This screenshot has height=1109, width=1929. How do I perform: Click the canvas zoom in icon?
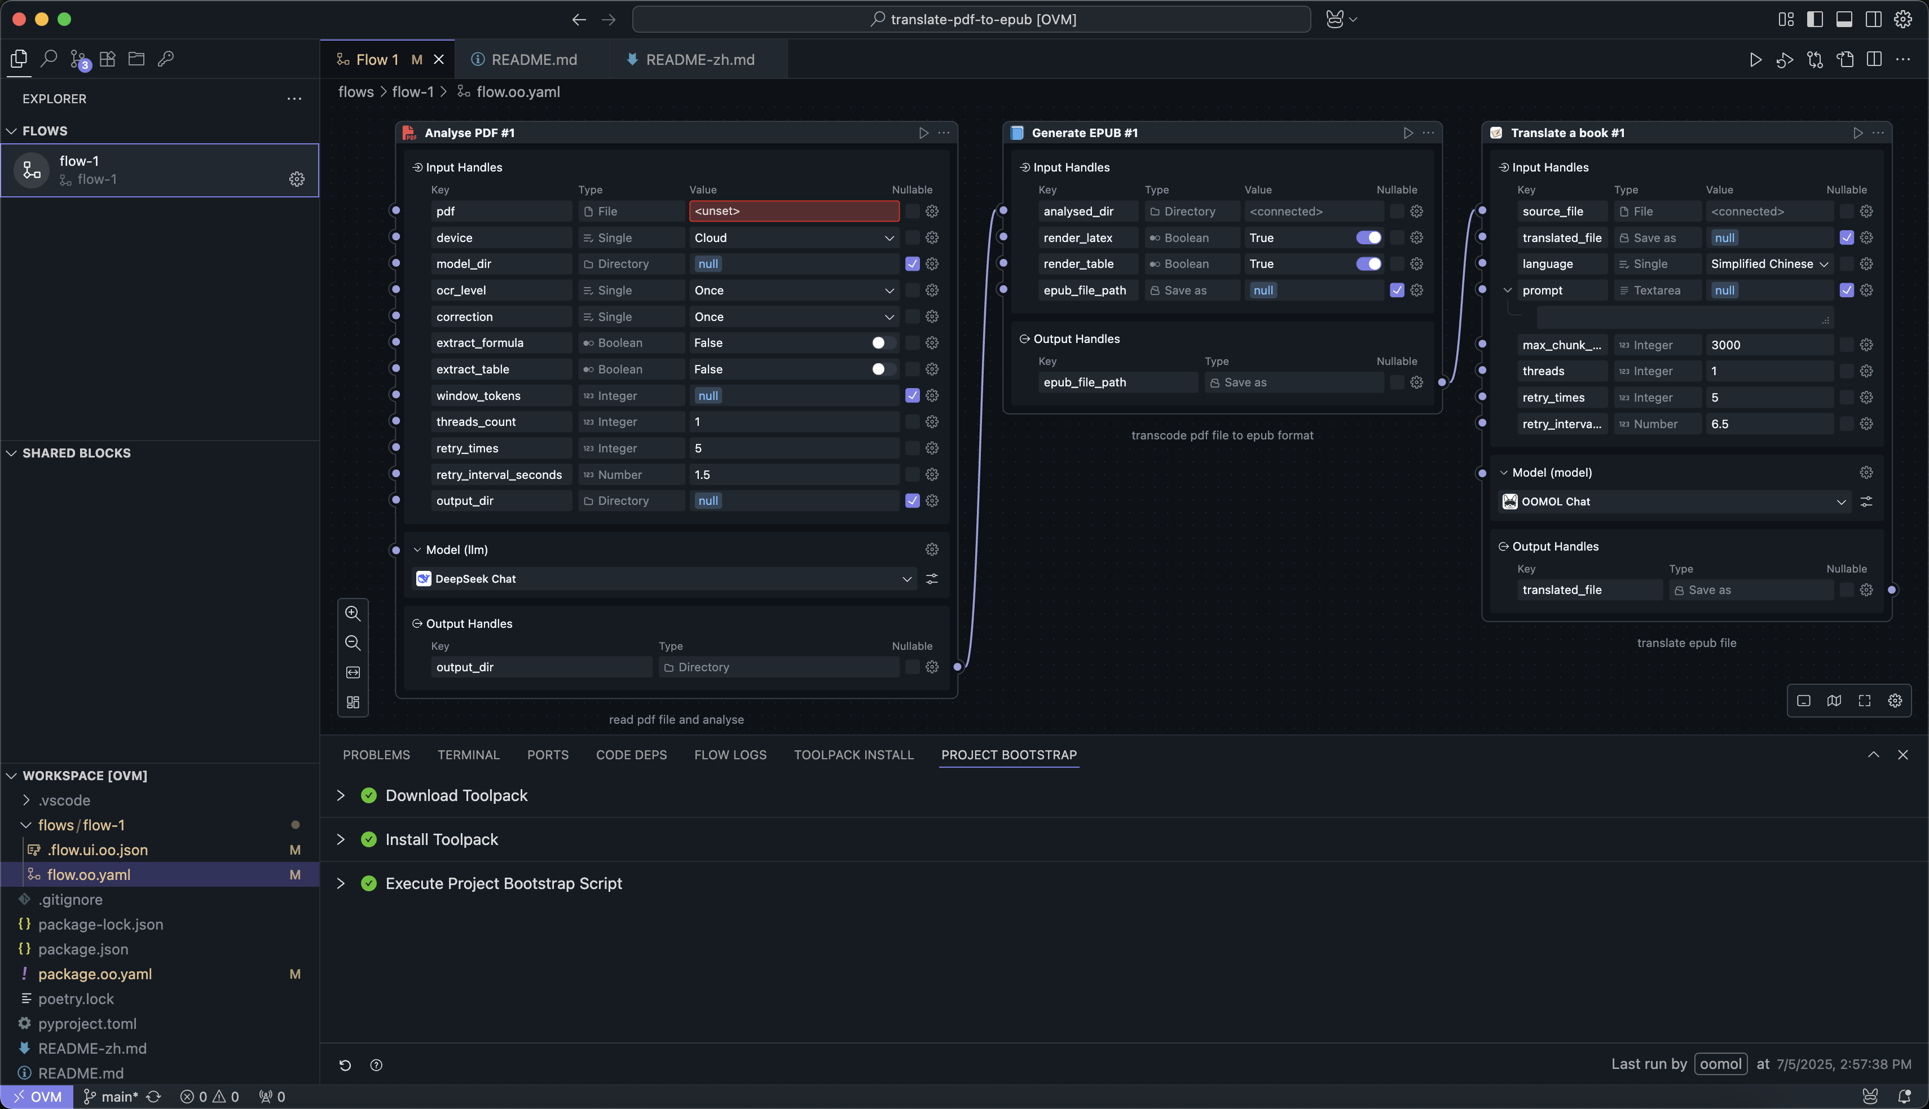click(353, 613)
